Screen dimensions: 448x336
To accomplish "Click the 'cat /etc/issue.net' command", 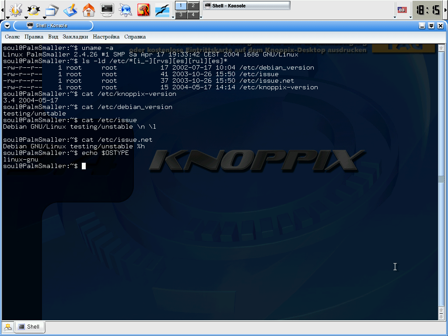I will [117, 140].
